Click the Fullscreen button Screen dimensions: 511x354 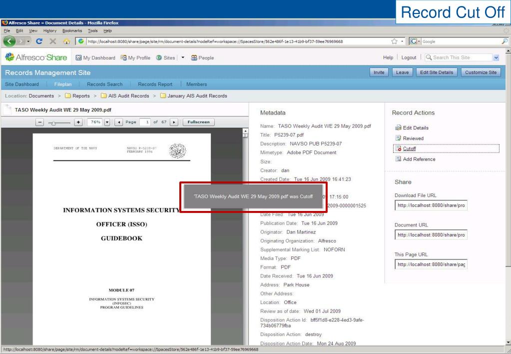(x=198, y=122)
